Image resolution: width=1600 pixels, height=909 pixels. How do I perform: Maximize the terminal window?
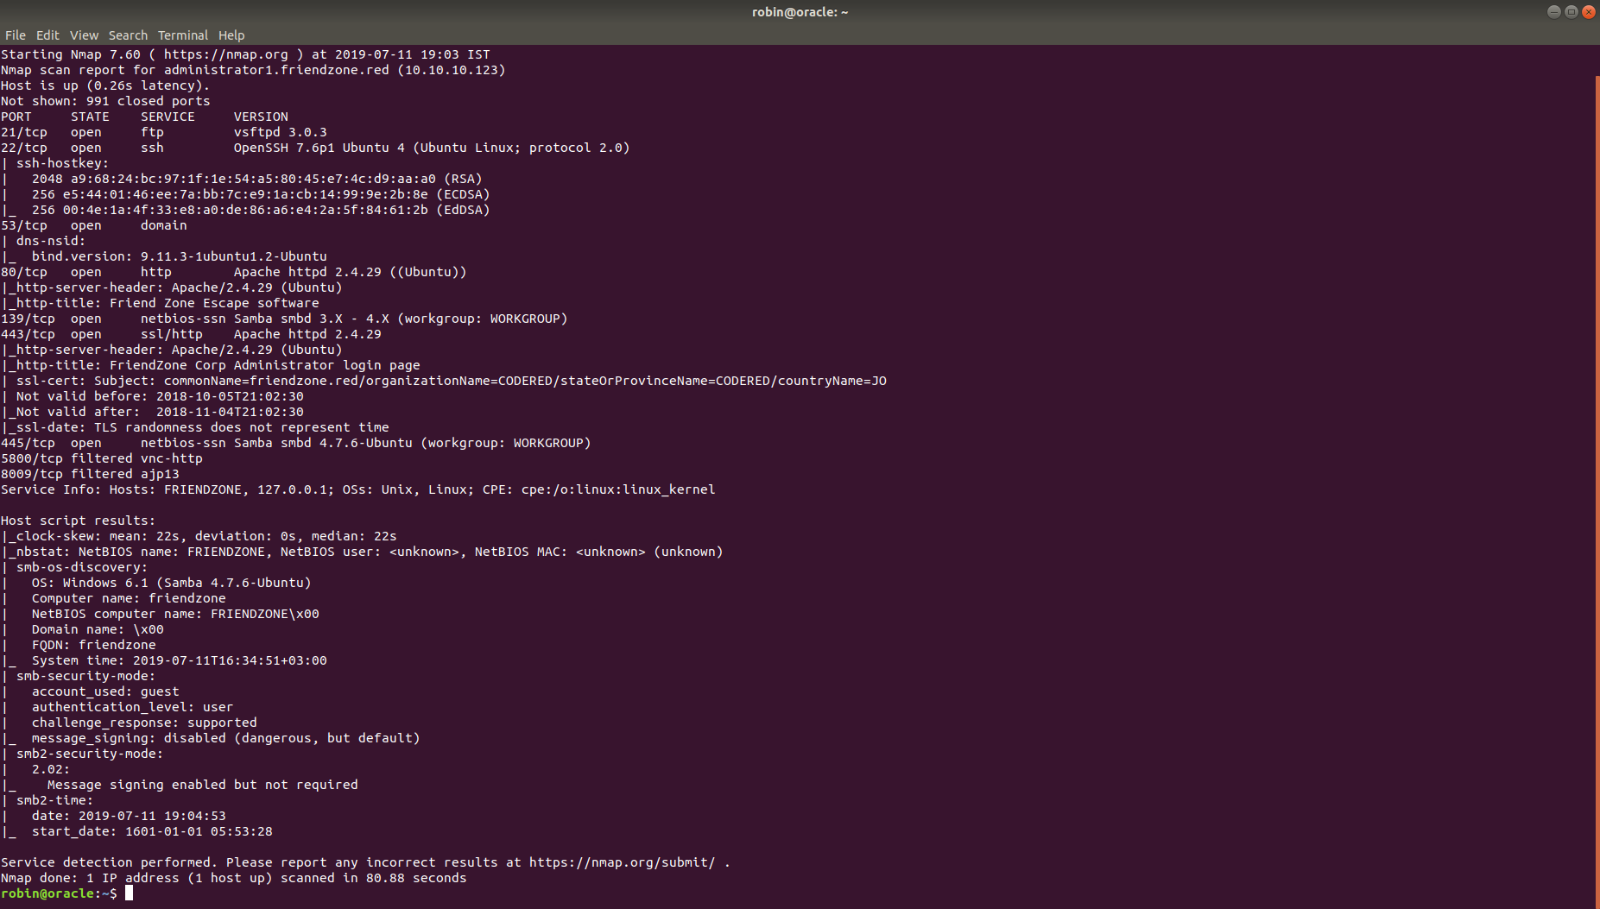point(1572,12)
